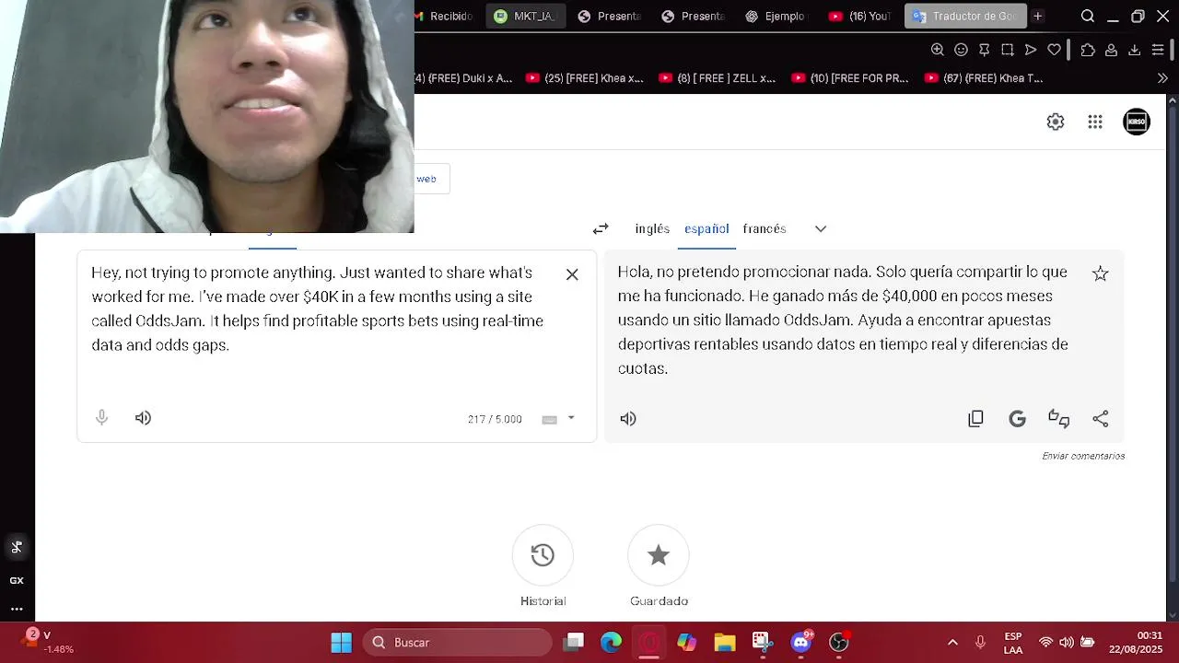Open OBS Studio from taskbar
Image resolution: width=1179 pixels, height=663 pixels.
click(x=839, y=643)
